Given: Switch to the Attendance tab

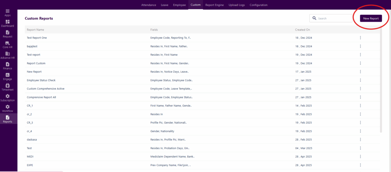Looking at the screenshot, I should point(149,5).
